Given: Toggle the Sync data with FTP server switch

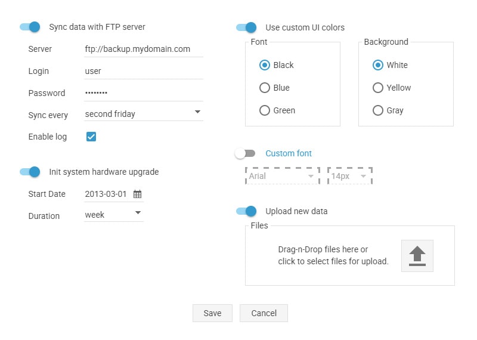Looking at the screenshot, I should pos(30,27).
